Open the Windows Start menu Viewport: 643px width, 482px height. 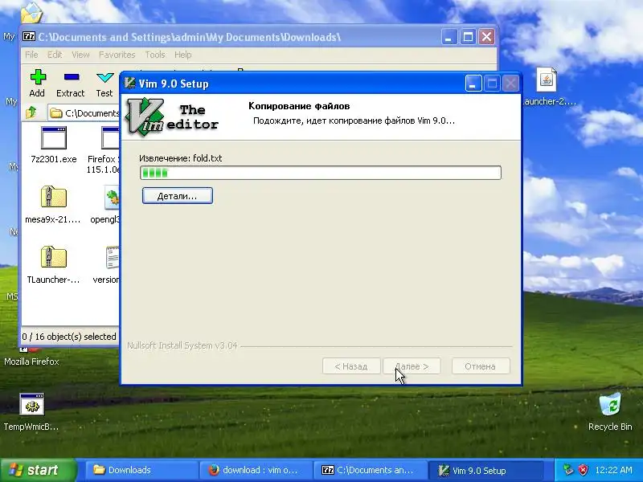pyautogui.click(x=38, y=470)
